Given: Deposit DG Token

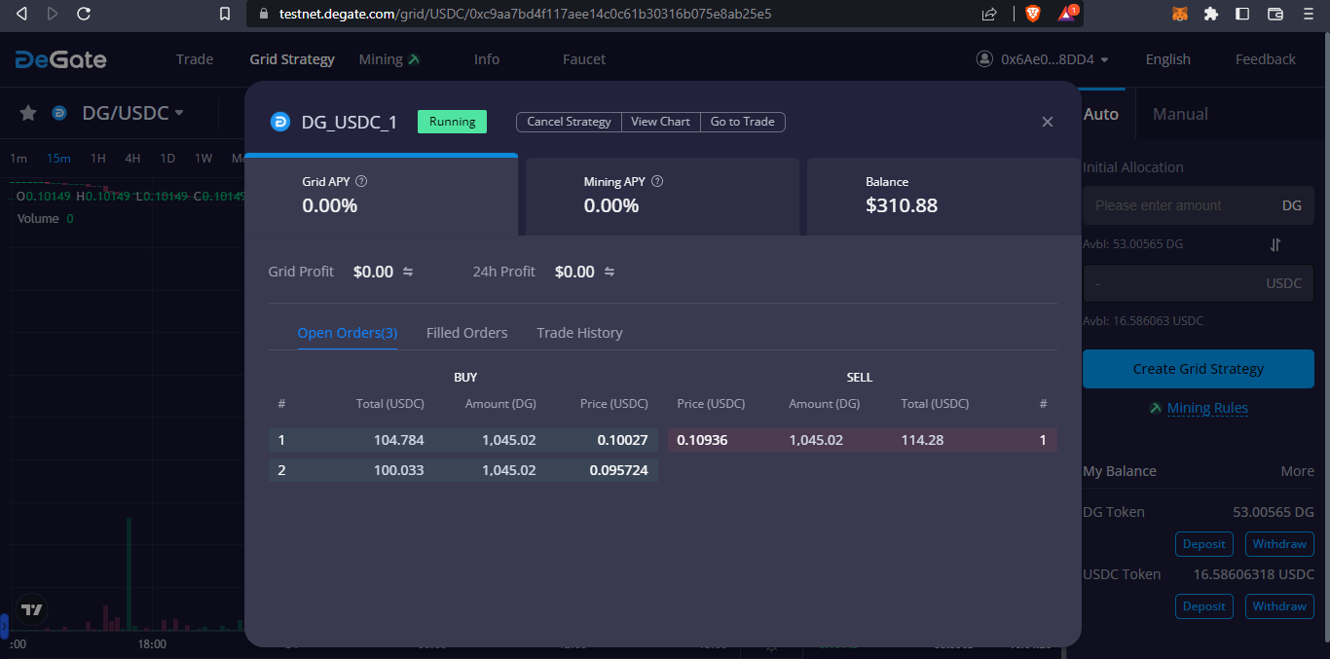Looking at the screenshot, I should (1204, 543).
